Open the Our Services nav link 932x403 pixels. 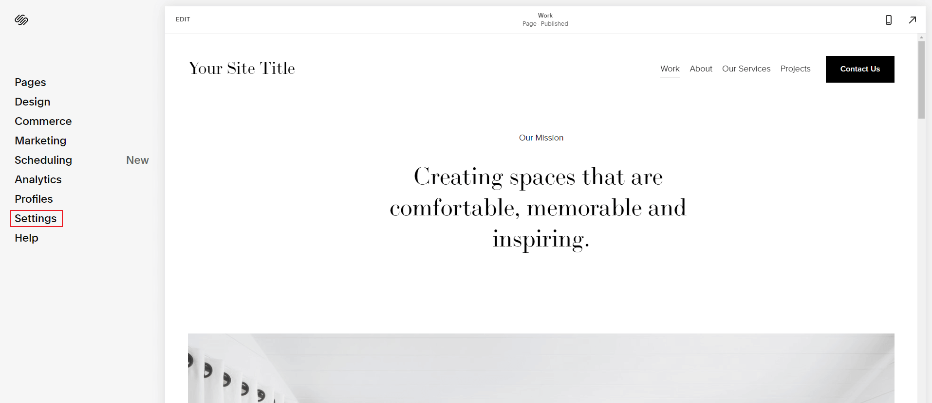tap(746, 69)
